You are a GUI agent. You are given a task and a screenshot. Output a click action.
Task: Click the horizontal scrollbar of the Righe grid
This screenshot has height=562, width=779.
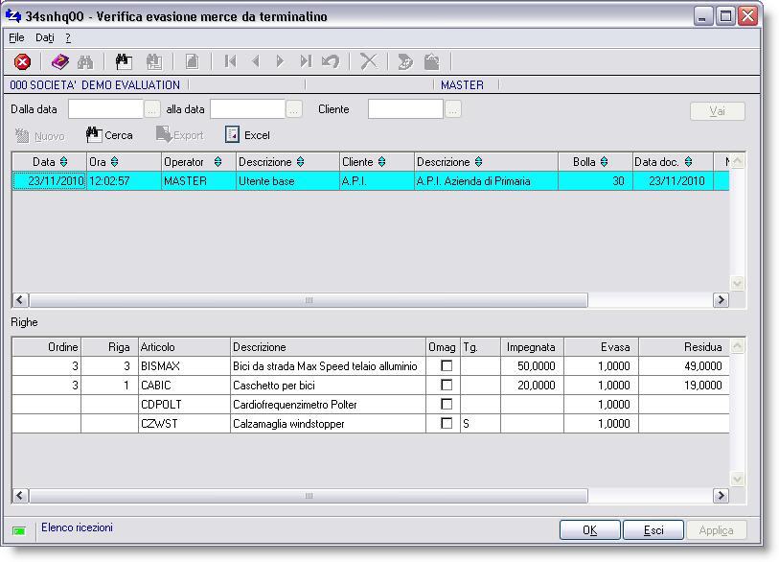pos(309,496)
